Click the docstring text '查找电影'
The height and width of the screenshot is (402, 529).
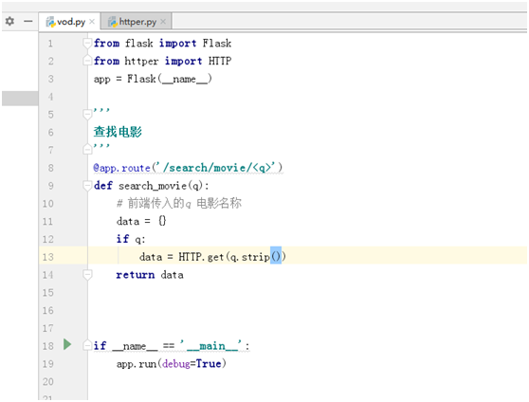coord(118,132)
